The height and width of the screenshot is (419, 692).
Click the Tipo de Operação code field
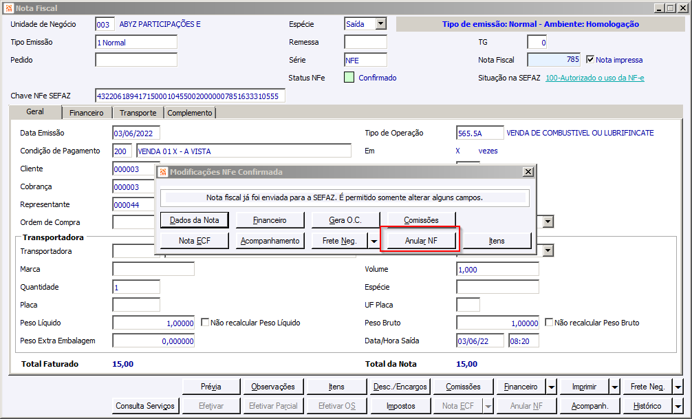[479, 133]
